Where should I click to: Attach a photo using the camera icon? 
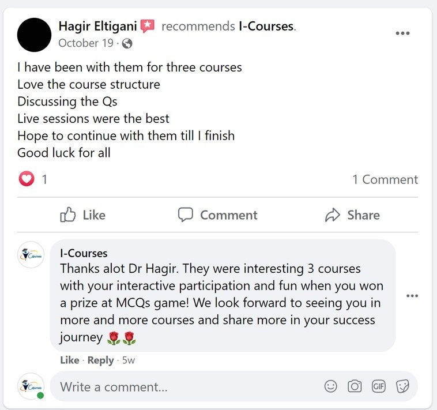[355, 386]
